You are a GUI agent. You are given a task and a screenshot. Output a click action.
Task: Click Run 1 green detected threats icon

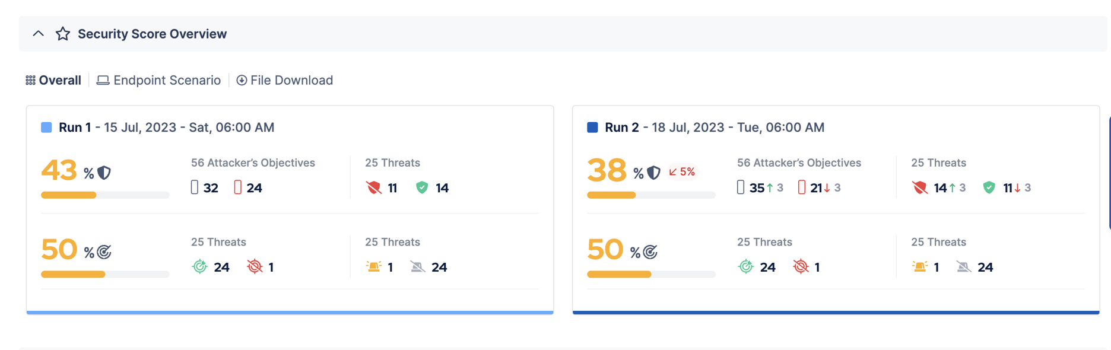pyautogui.click(x=200, y=267)
